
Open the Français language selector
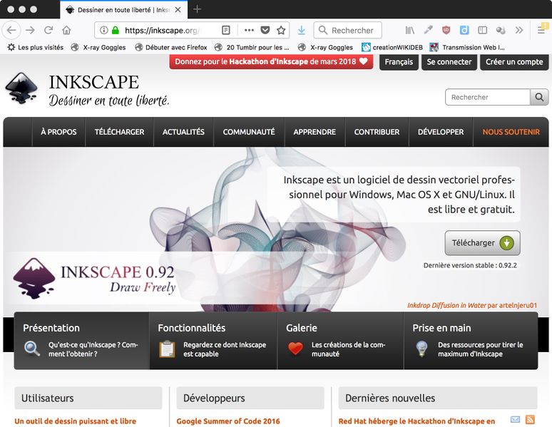(399, 62)
